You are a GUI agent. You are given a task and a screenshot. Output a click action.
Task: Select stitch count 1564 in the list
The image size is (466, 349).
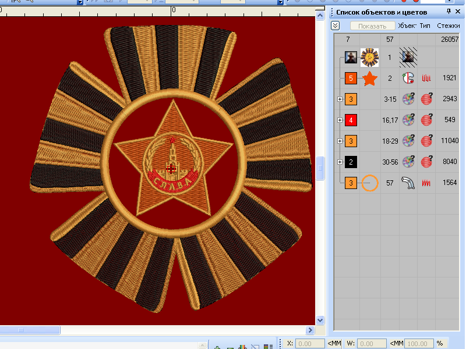tap(450, 183)
